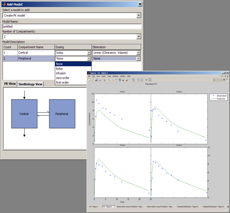Viewport: 230px width, 213px height.
Task: Click the Insert Colorbar icon
Action: (x=138, y=80)
